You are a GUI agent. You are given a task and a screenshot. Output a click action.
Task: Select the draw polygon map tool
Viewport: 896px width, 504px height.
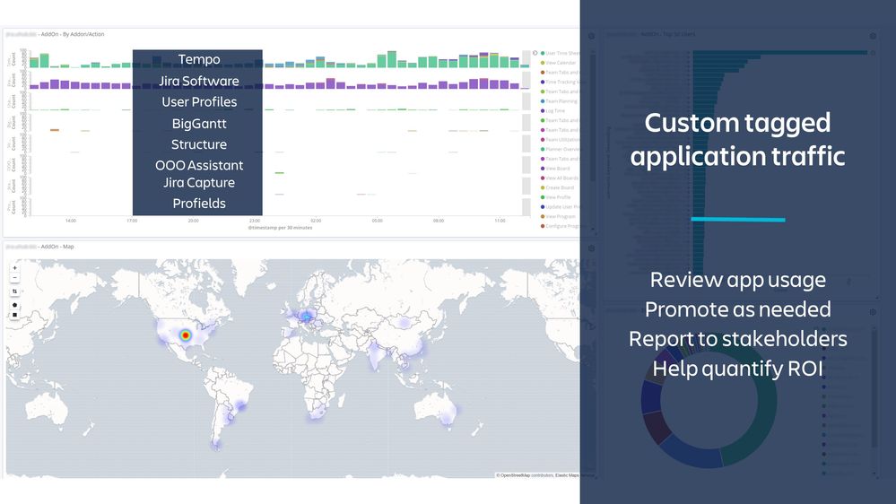click(15, 305)
